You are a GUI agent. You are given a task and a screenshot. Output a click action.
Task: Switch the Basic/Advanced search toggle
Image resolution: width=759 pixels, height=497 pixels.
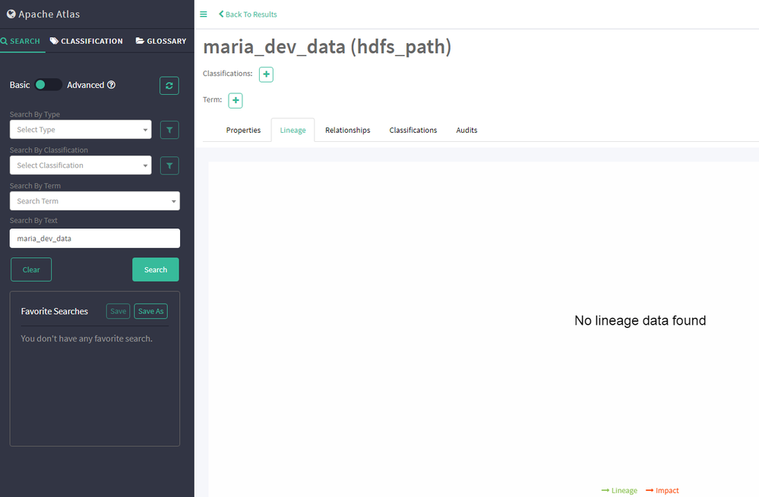tap(48, 85)
